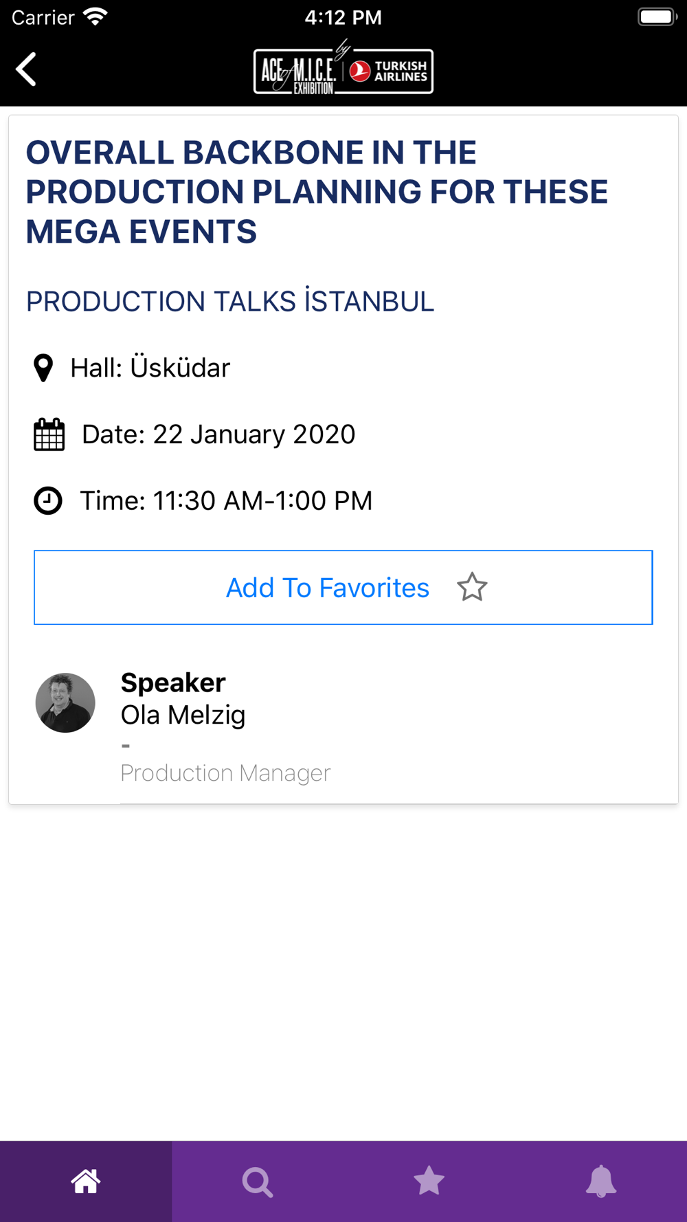The width and height of the screenshot is (687, 1222).
Task: Tap the Date: 22 January 2020 text
Action: (x=218, y=434)
